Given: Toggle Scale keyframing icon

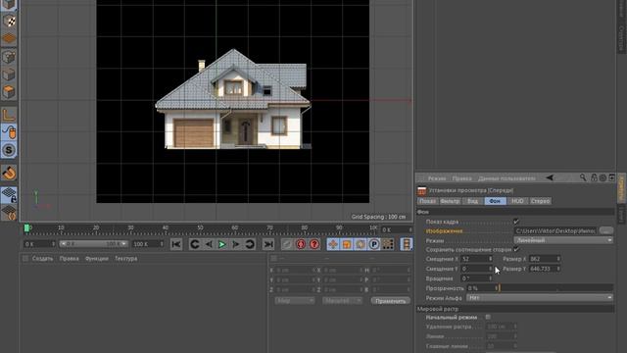Looking at the screenshot, I should 347,244.
